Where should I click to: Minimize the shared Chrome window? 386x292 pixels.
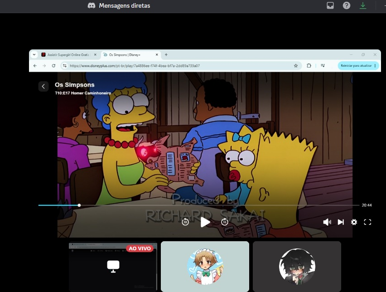point(351,55)
